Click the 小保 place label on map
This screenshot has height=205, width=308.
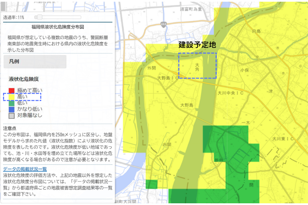coord(244,70)
